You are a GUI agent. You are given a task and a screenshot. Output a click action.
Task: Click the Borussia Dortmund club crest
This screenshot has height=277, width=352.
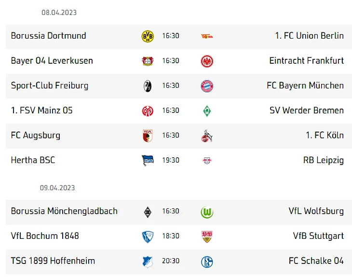(x=148, y=36)
